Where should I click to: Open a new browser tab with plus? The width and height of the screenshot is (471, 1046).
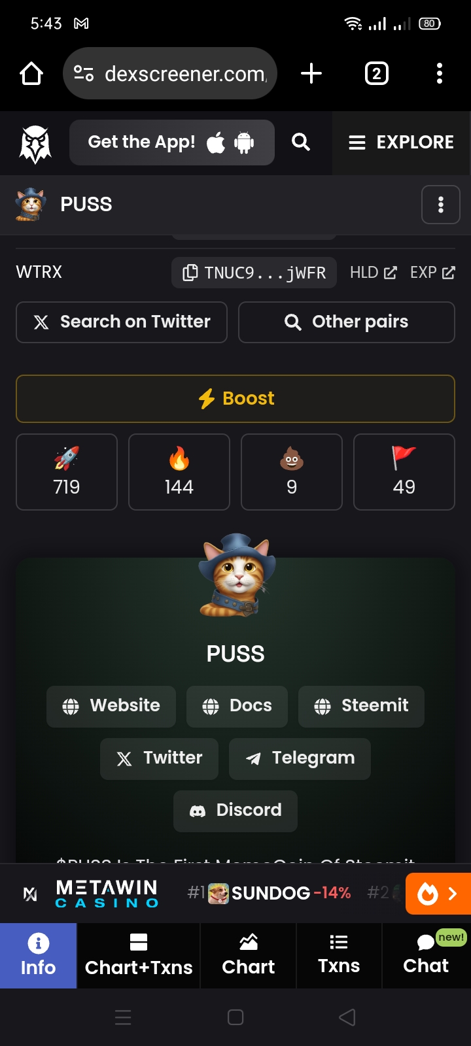click(x=311, y=73)
